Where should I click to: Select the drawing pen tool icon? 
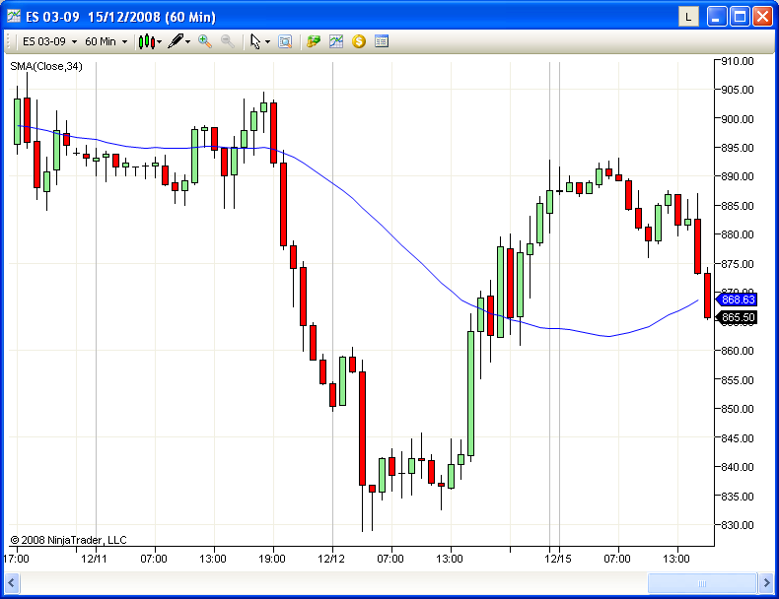[176, 41]
